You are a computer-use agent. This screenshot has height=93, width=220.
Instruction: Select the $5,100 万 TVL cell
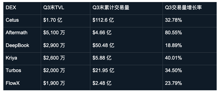click(54, 33)
